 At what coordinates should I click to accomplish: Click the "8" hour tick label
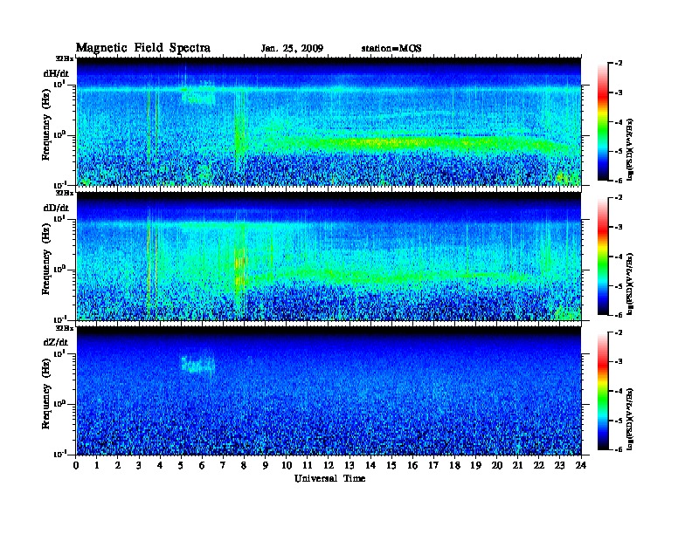(245, 466)
